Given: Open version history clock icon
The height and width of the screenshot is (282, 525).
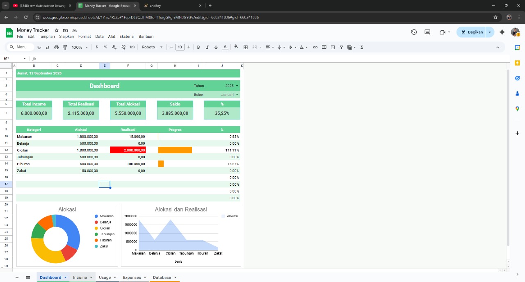Looking at the screenshot, I should 414,32.
